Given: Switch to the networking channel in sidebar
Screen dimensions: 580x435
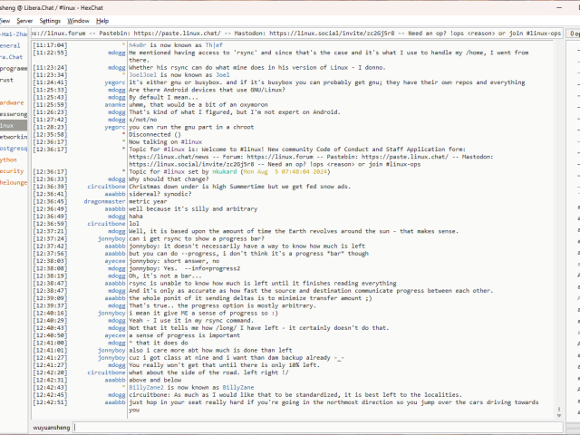Looking at the screenshot, I should (13, 136).
